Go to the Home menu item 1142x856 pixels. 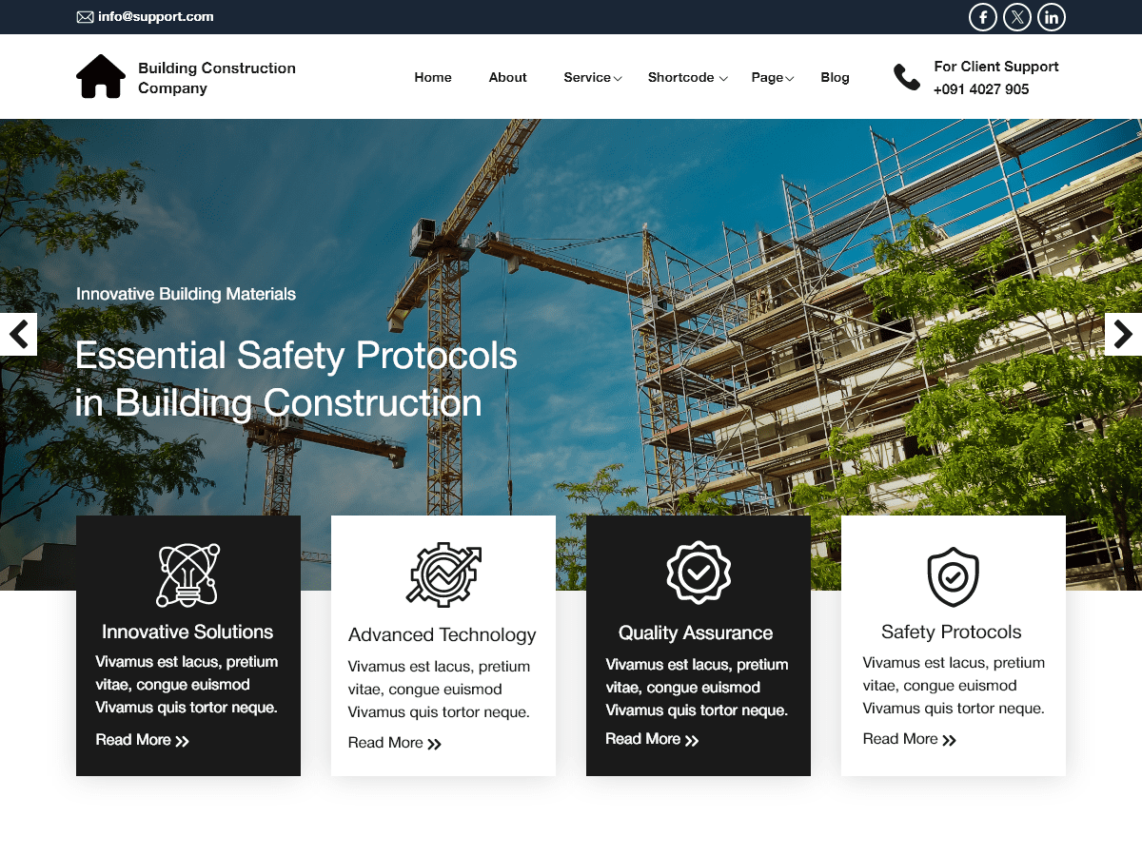(x=433, y=77)
